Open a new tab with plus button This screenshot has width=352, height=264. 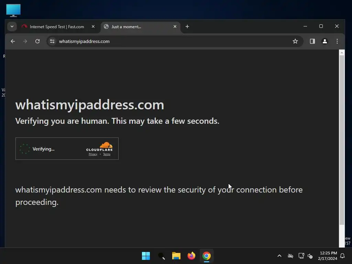[x=187, y=26]
